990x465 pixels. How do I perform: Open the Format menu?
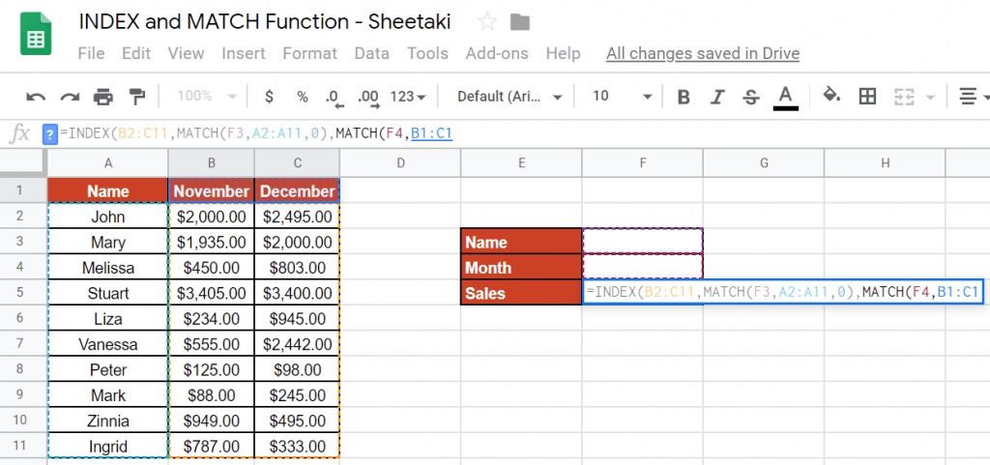(x=309, y=53)
